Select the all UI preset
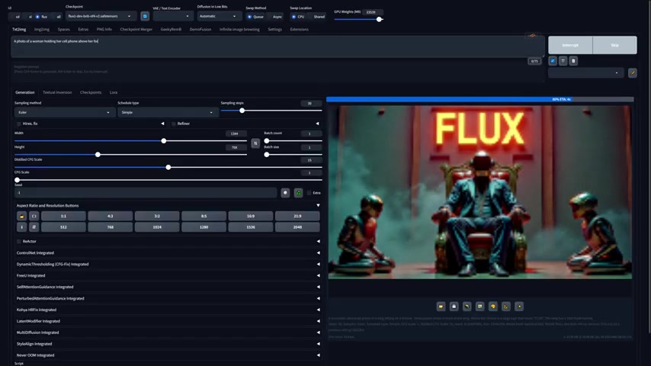Viewport: 651px width, 366px height. pos(57,17)
